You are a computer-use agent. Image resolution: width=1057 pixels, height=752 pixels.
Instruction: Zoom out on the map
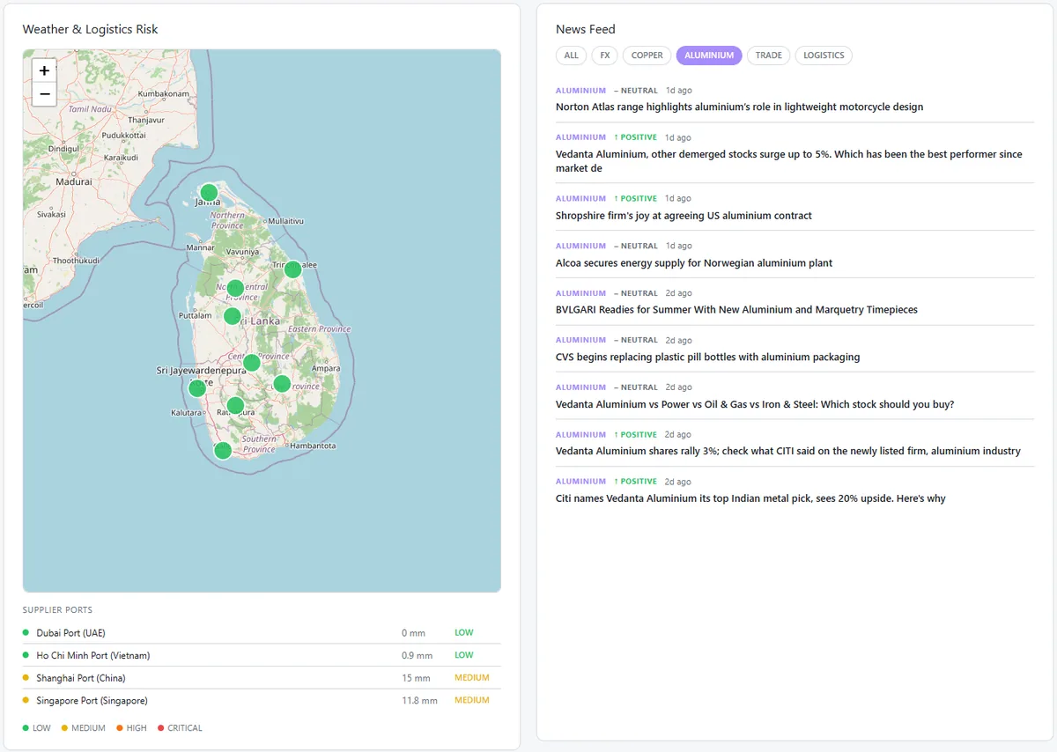click(x=44, y=94)
